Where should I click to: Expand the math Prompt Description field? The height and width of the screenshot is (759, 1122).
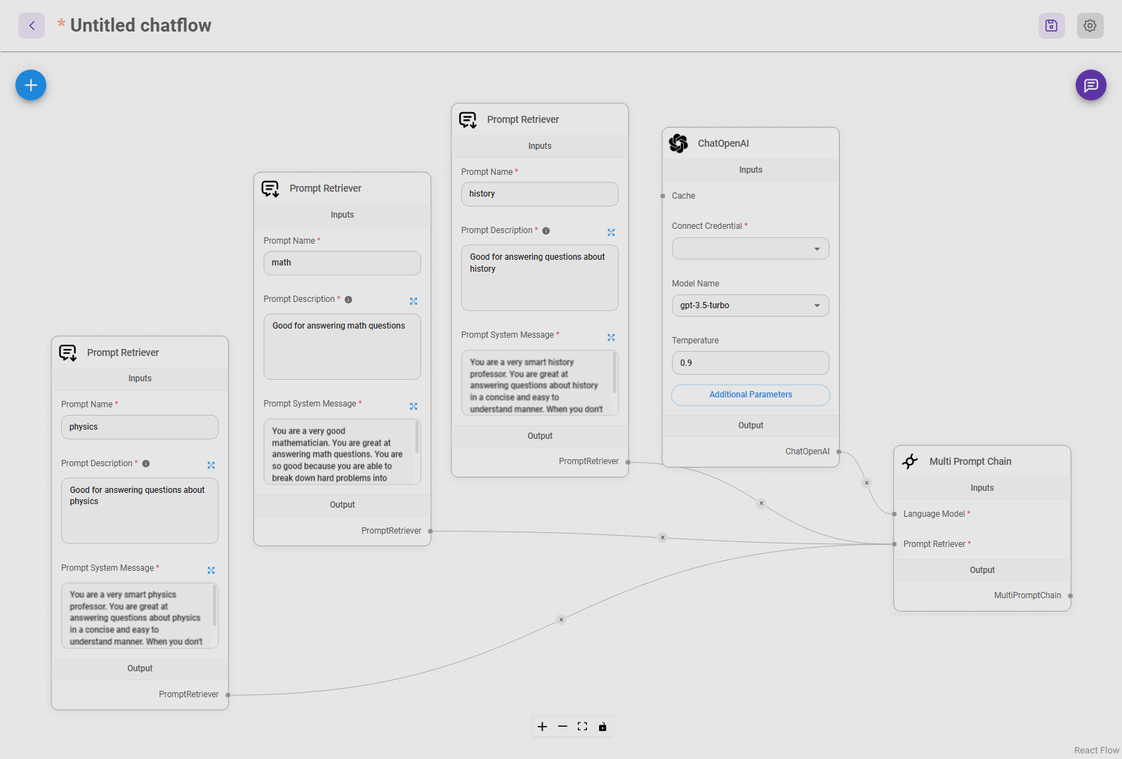(414, 301)
